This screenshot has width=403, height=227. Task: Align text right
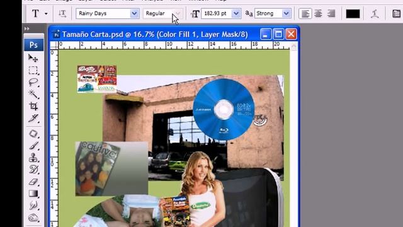[331, 14]
